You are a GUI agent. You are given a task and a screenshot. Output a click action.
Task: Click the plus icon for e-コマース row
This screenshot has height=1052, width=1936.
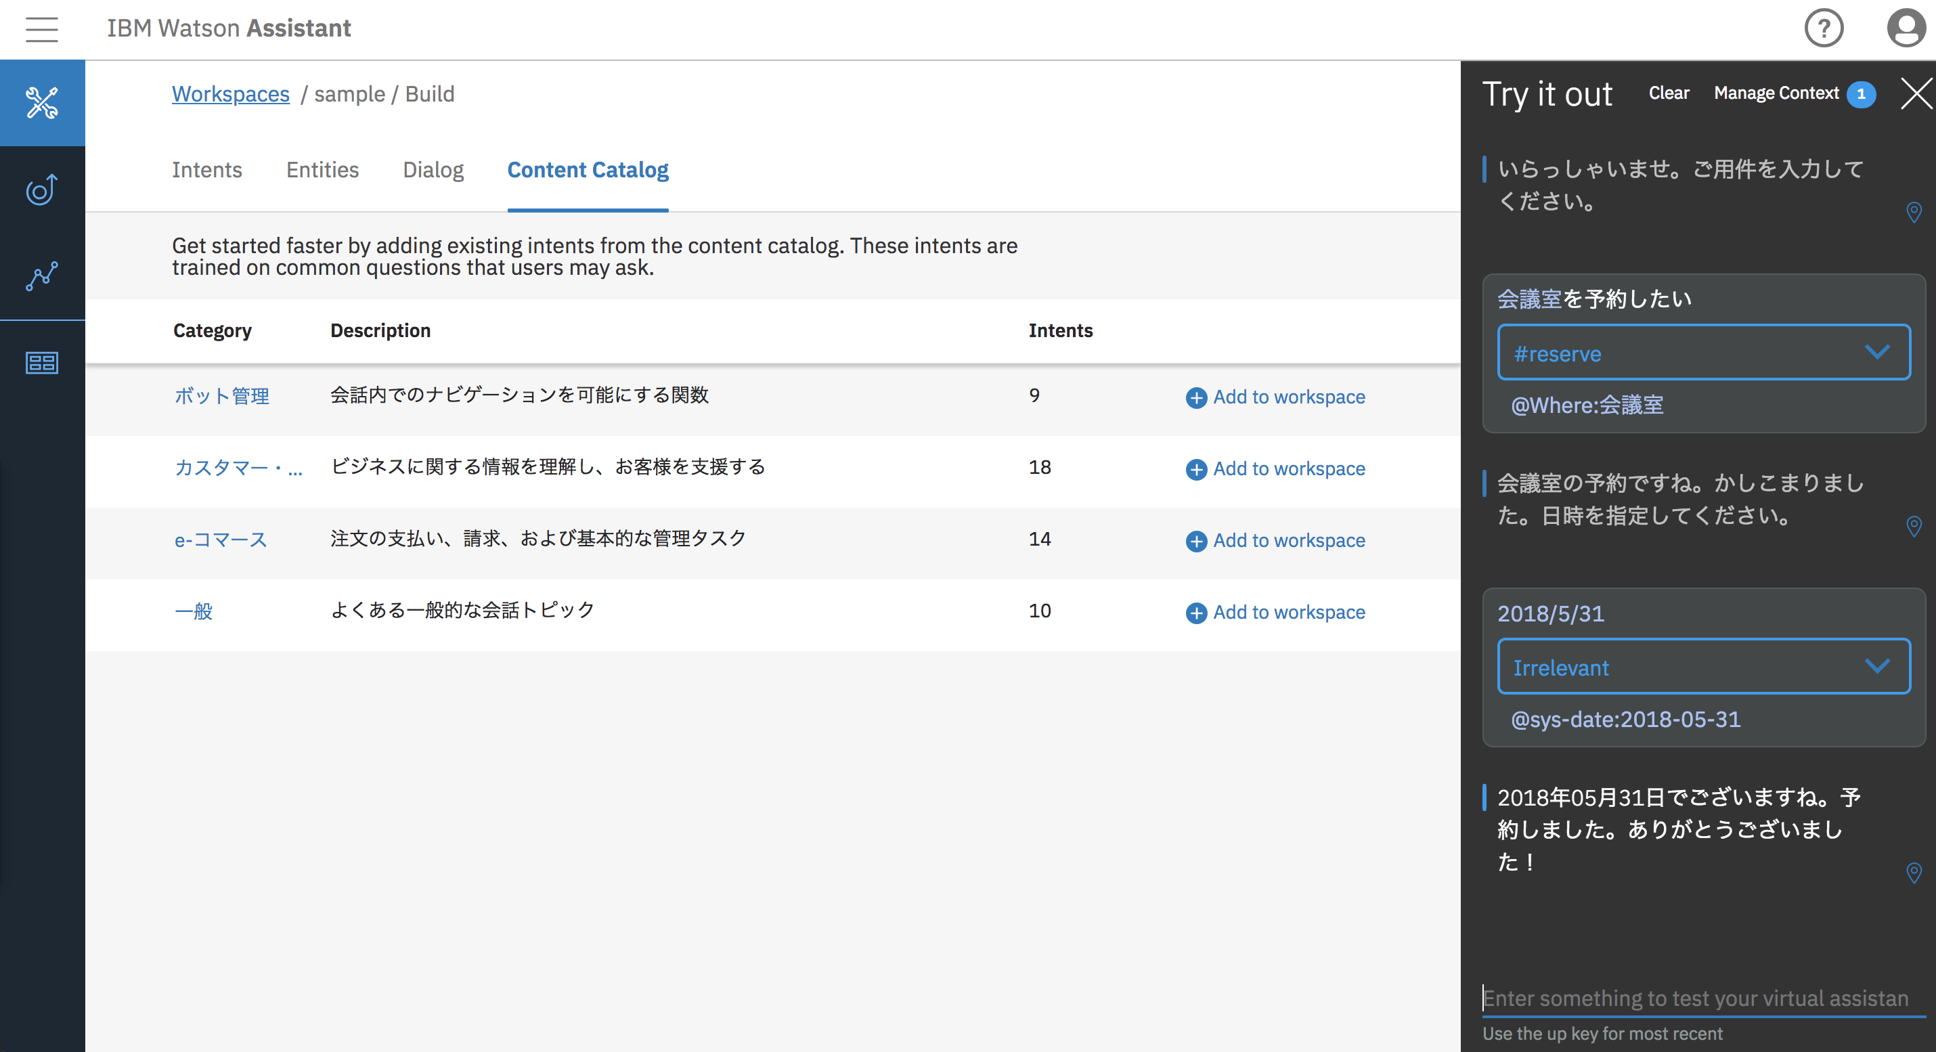coord(1197,541)
